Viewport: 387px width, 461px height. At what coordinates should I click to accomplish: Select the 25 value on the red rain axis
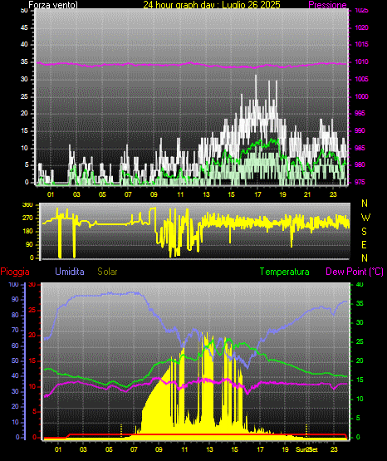tap(32, 310)
